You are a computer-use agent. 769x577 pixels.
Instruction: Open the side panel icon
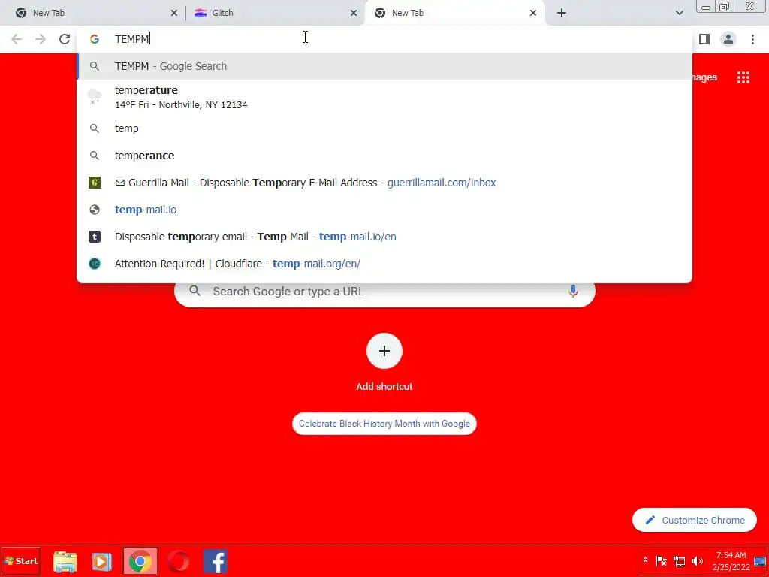[704, 39]
